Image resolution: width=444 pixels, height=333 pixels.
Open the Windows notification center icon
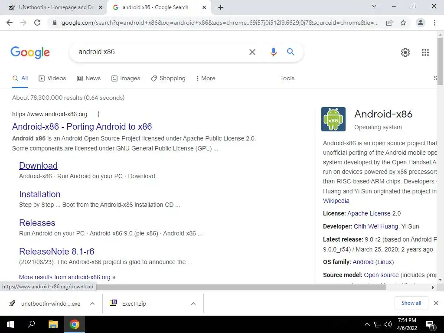click(431, 325)
